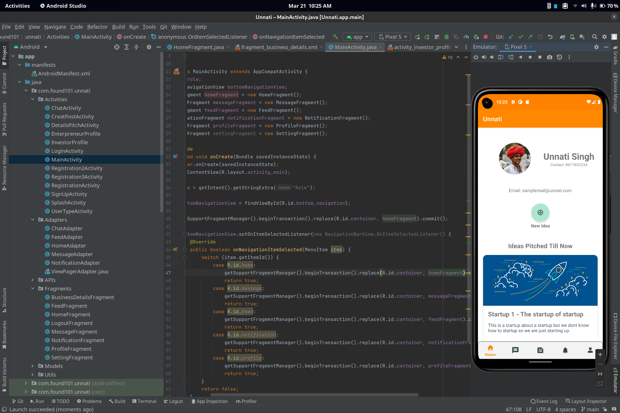Click the green Debug app bug icon

pos(447,37)
